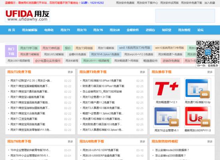This screenshot has width=220, height=160.
Task: Click the search box beside the logo
Action: [185, 16]
